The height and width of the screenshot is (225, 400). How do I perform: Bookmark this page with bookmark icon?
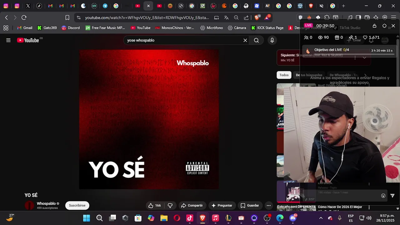67,17
